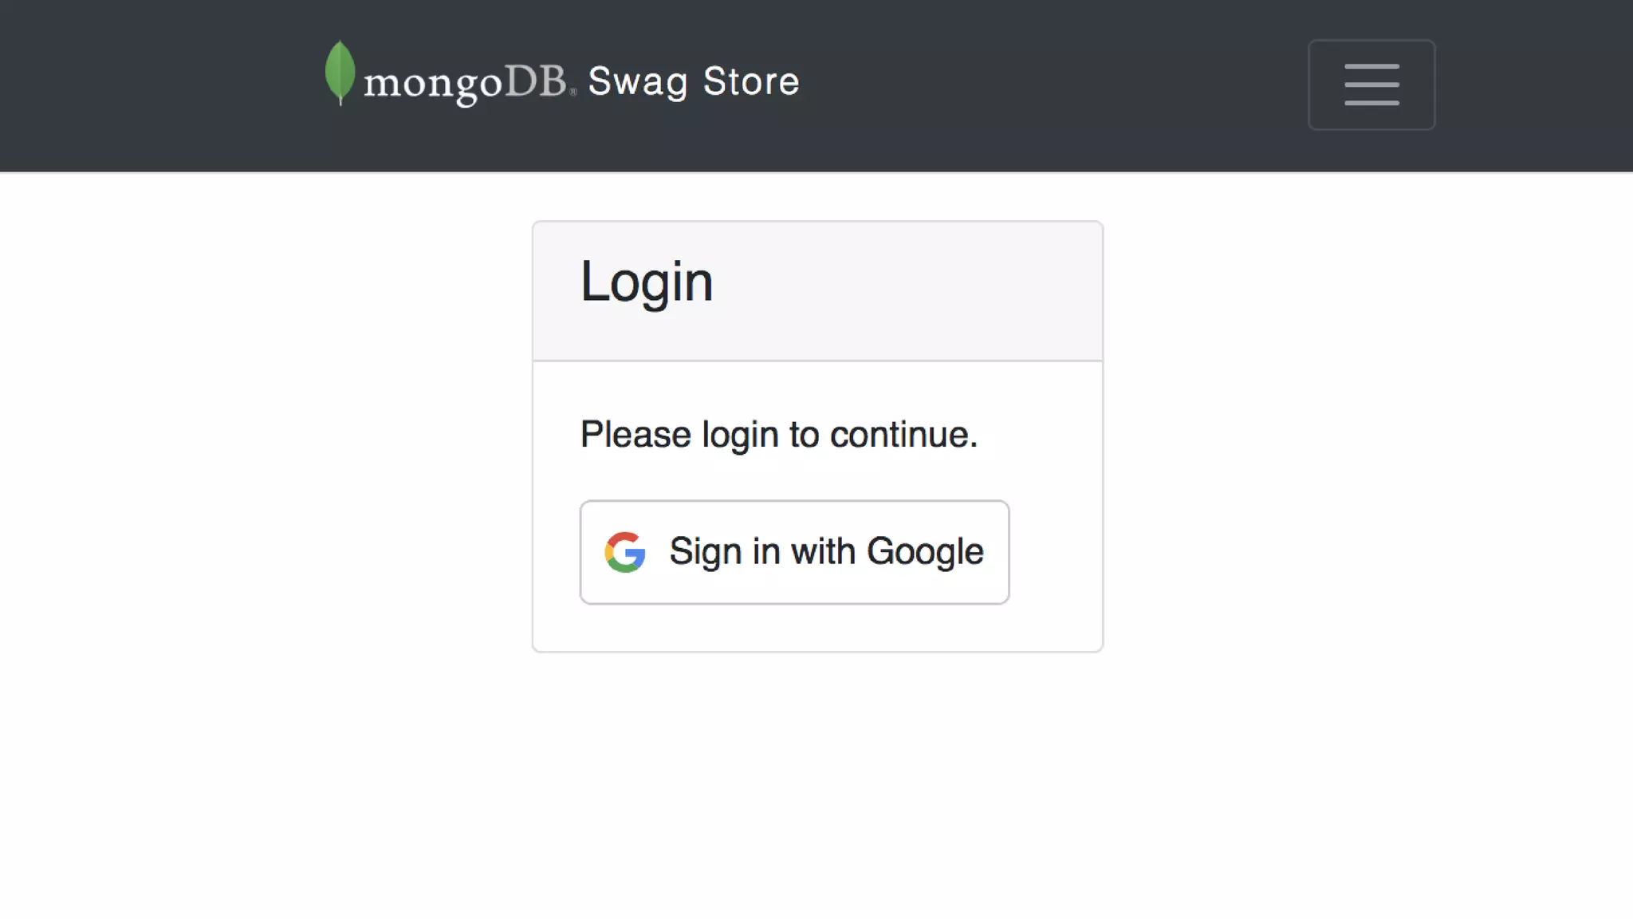Open the Swag Store home link
This screenshot has height=919, width=1633.
click(693, 81)
